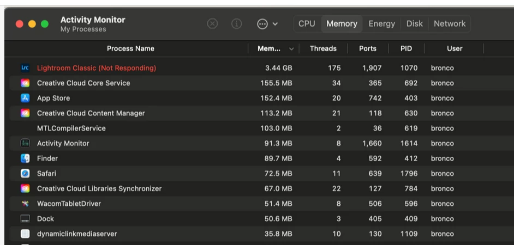The width and height of the screenshot is (514, 245).
Task: Click the 91.3 MB memory value
Action: pyautogui.click(x=278, y=143)
